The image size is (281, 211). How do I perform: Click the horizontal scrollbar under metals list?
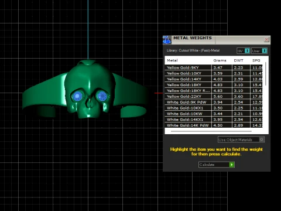[x=211, y=131]
